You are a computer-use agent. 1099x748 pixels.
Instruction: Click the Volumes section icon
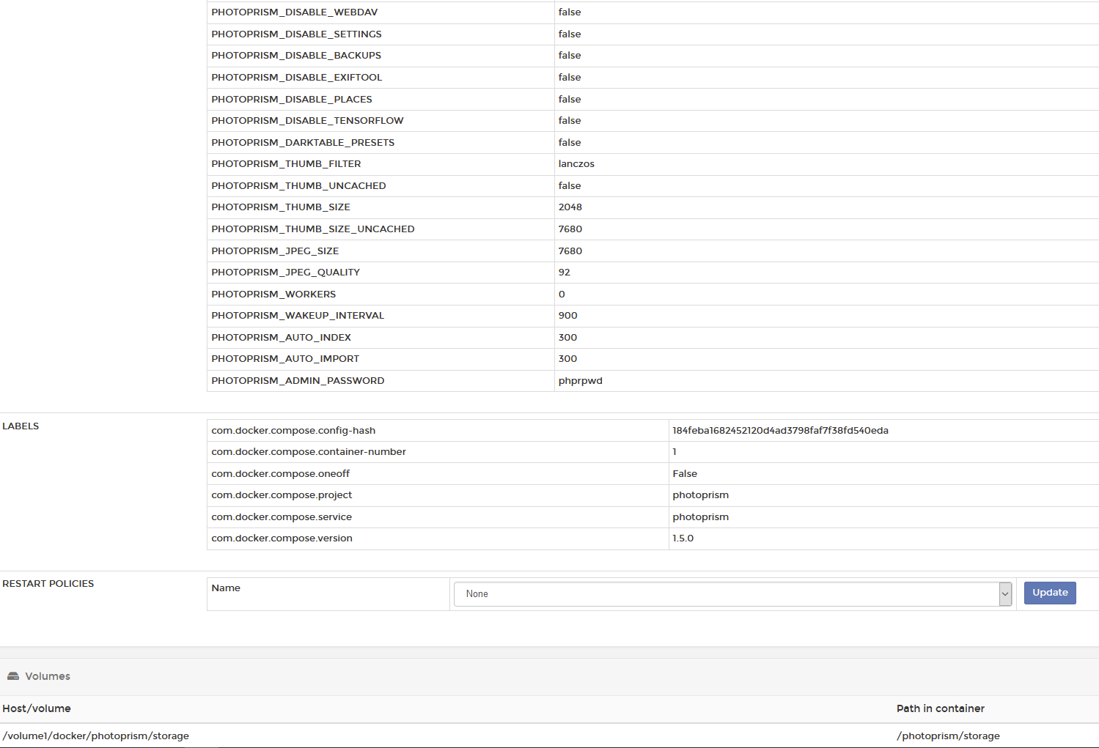pos(14,675)
